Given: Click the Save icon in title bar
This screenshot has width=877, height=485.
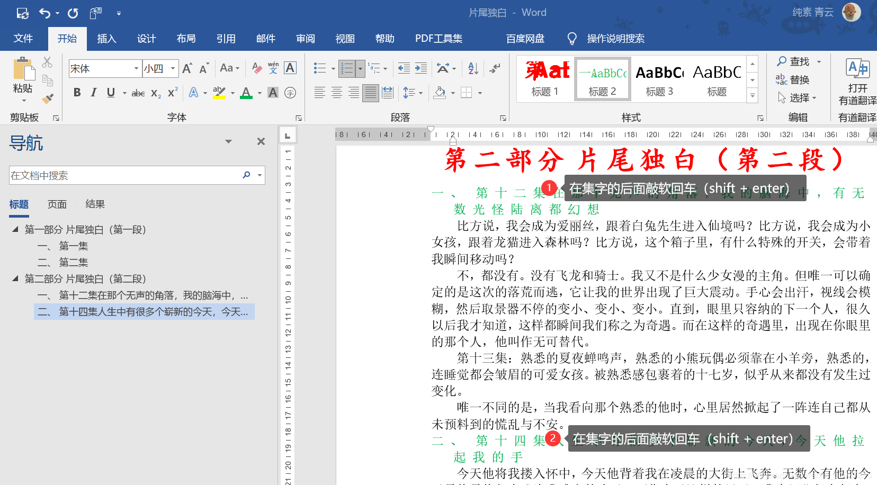Looking at the screenshot, I should [x=22, y=13].
